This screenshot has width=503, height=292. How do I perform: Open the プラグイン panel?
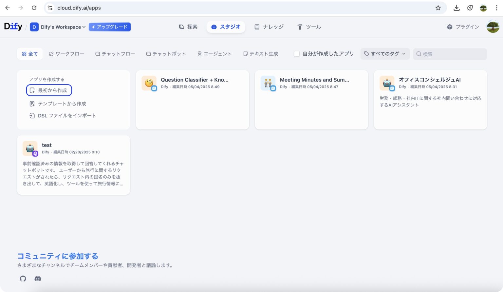pyautogui.click(x=463, y=27)
